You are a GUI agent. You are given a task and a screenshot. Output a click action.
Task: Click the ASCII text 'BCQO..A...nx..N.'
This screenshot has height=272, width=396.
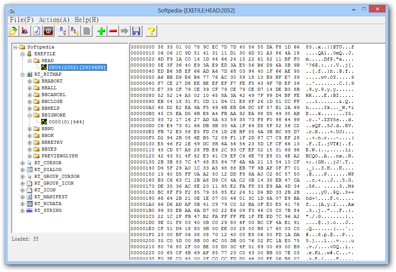(329, 156)
